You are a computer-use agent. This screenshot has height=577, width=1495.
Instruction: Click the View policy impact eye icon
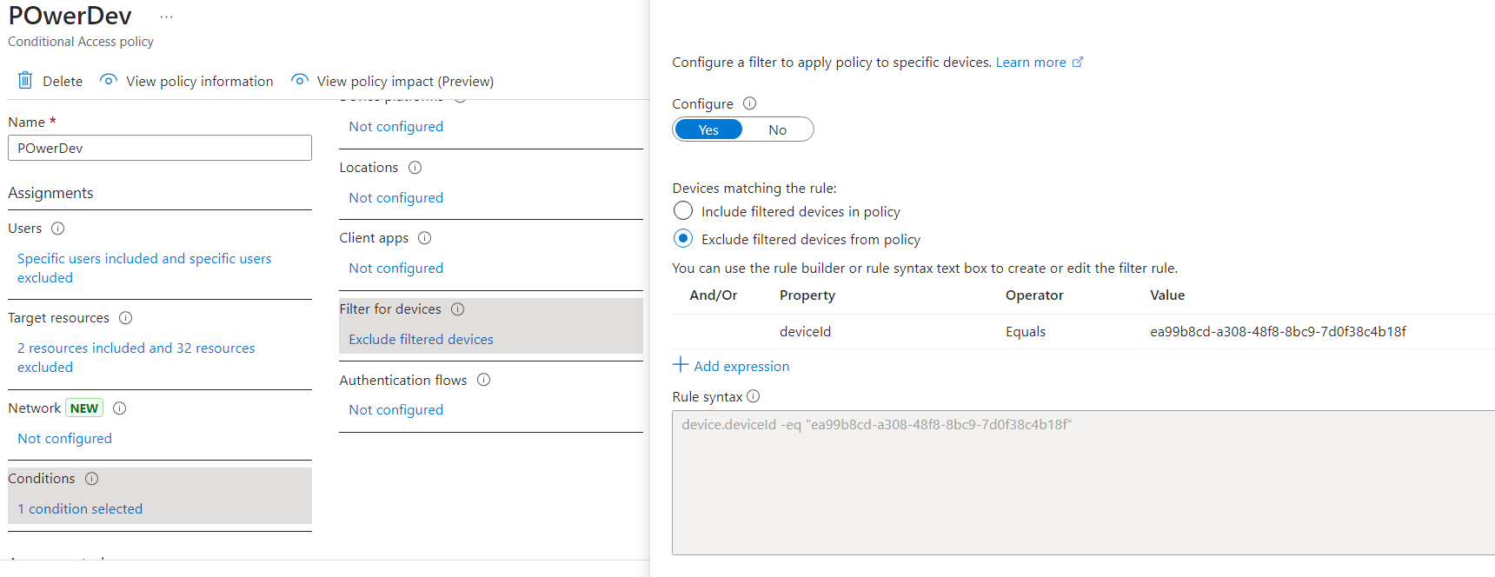click(x=300, y=80)
